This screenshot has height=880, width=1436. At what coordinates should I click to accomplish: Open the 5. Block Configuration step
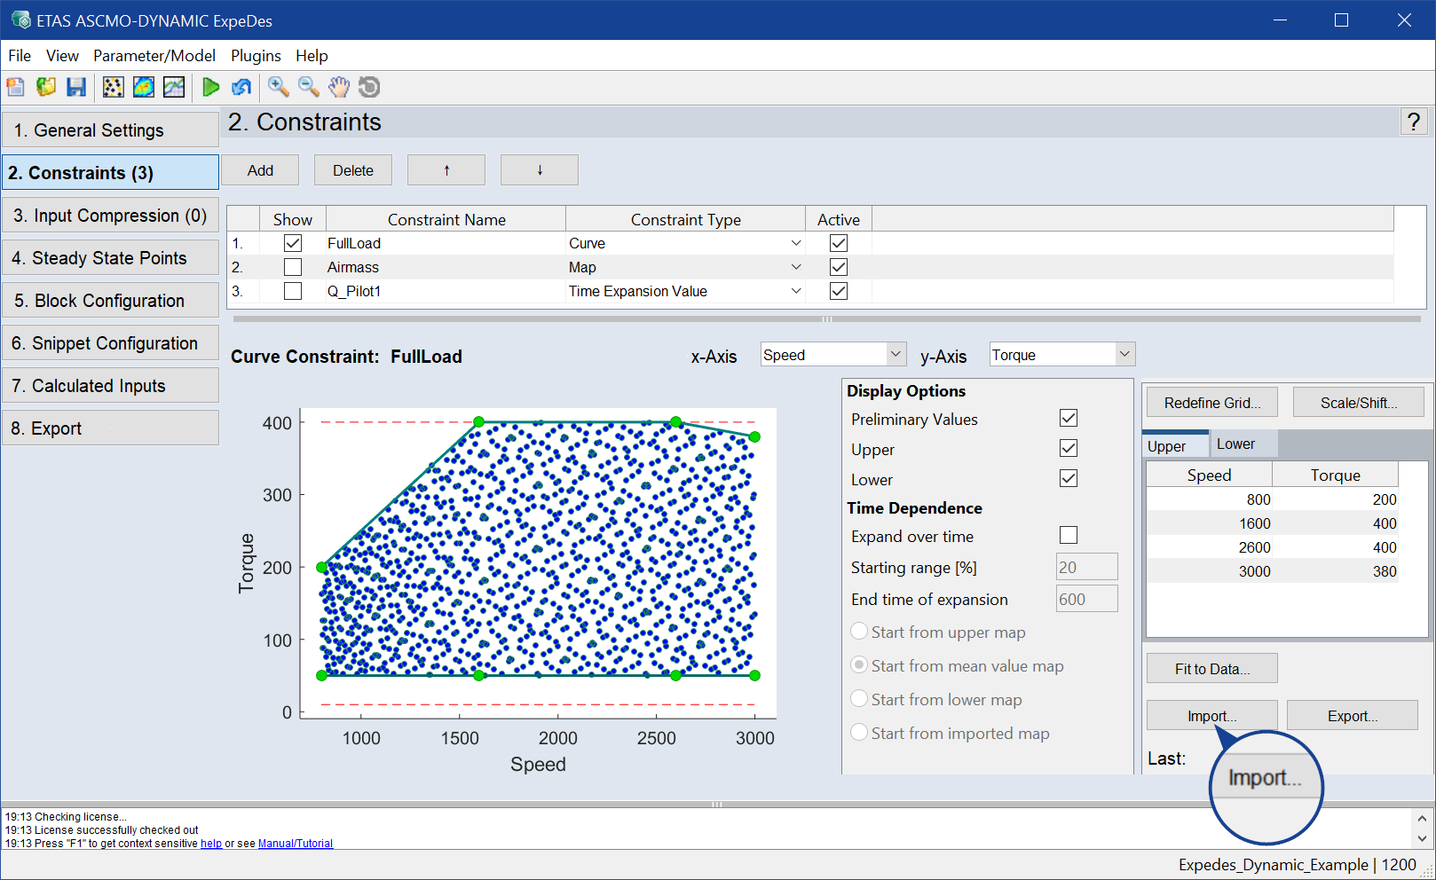click(110, 301)
